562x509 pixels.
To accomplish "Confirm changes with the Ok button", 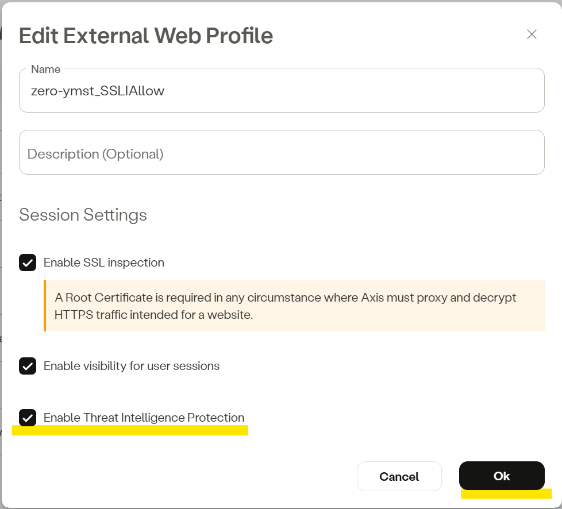I will [501, 476].
